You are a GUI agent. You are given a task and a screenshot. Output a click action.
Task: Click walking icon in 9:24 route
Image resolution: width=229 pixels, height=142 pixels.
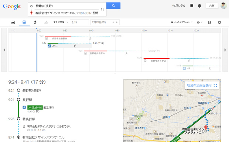(75, 46)
